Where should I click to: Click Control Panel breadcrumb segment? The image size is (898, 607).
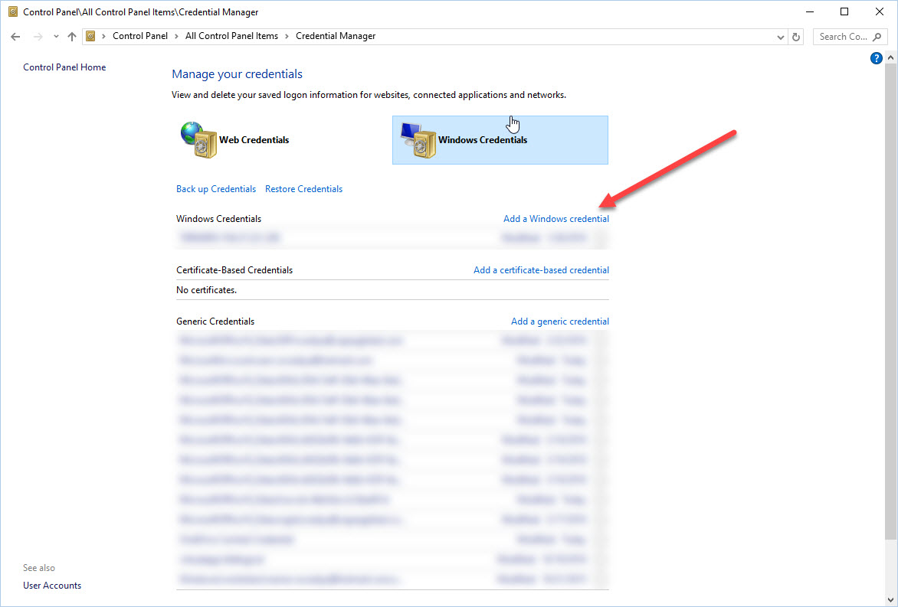point(140,36)
